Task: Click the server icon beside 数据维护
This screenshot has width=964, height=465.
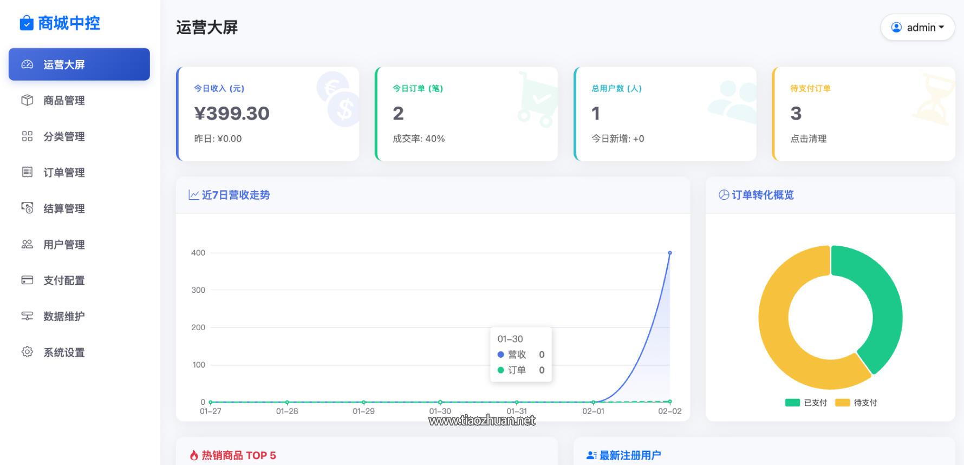Action: 27,316
